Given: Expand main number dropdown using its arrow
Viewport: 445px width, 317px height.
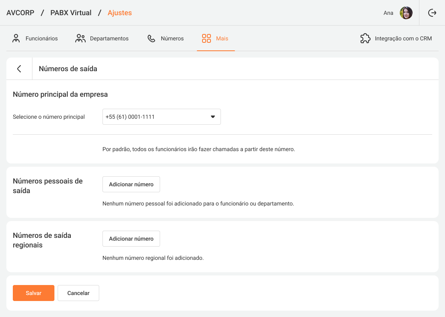Looking at the screenshot, I should (x=213, y=117).
